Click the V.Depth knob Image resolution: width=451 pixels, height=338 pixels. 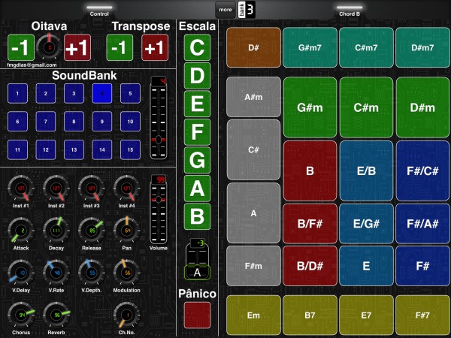(x=92, y=273)
